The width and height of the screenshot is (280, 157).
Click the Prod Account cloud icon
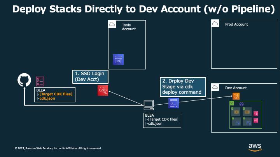click(x=215, y=24)
